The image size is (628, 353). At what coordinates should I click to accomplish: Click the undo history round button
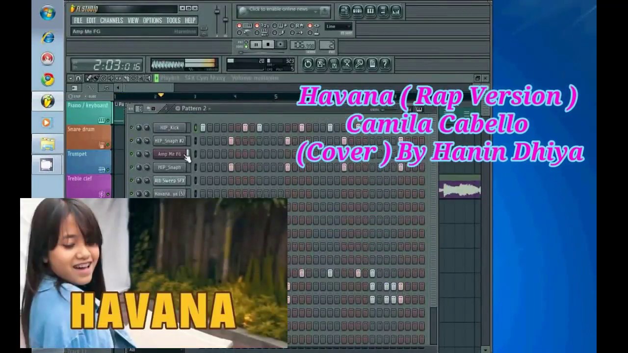tap(308, 64)
